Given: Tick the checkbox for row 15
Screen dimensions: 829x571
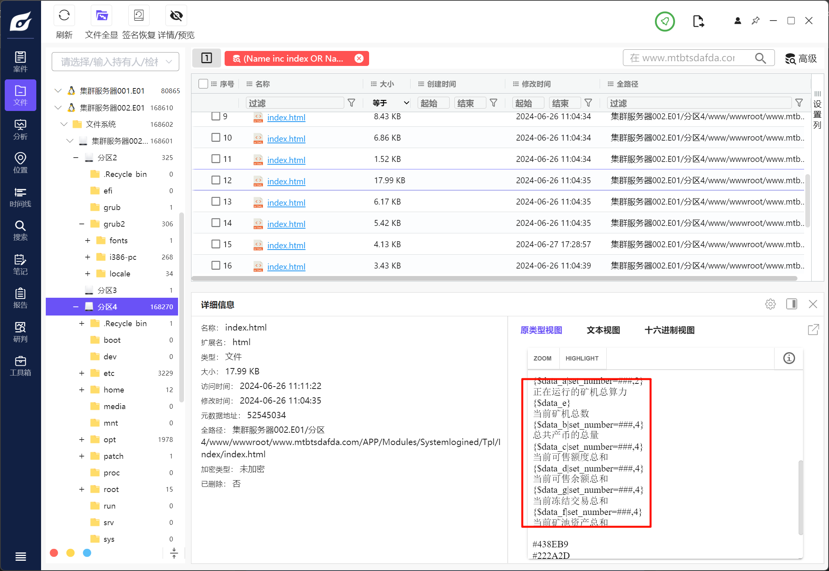Looking at the screenshot, I should pyautogui.click(x=216, y=244).
